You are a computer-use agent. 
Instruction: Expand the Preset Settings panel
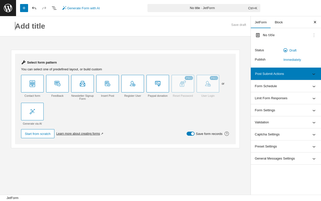pos(286,146)
